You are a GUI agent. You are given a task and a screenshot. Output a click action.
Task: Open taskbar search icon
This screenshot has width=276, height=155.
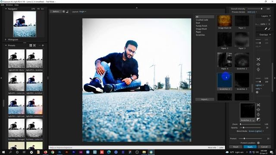[10, 152]
